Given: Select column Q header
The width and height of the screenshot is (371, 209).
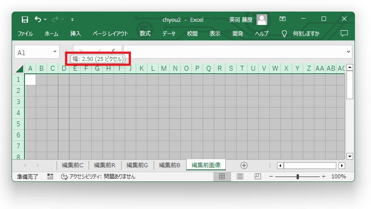Looking at the screenshot, I should point(208,68).
